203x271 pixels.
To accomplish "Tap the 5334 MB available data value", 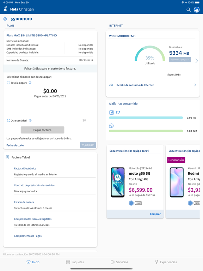I will pyautogui.click(x=179, y=53).
